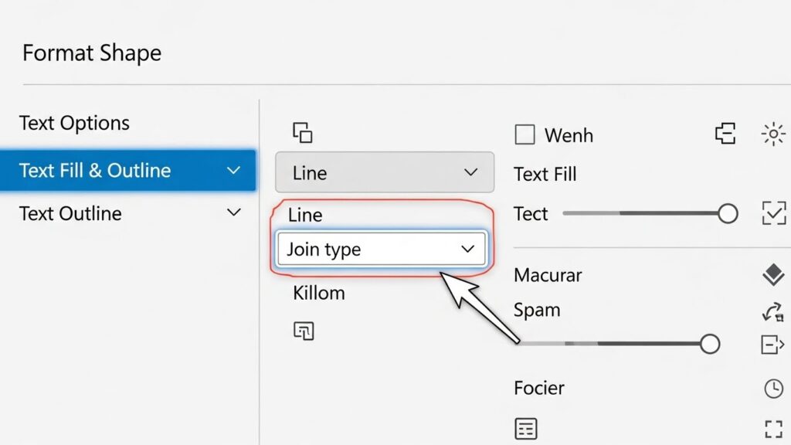791x445 pixels.
Task: Collapse the Text Fill & Outline chevron
Action: click(x=233, y=171)
